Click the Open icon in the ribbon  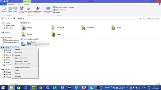[x=10, y=9]
